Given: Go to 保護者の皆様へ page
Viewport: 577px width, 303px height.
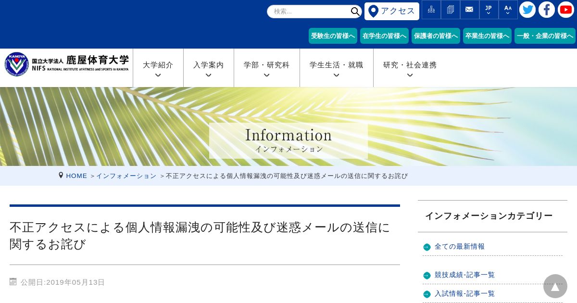Looking at the screenshot, I should [436, 36].
